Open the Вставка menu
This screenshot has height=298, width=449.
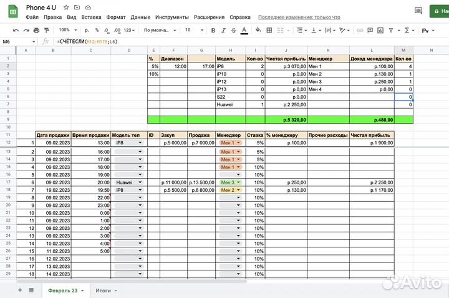[x=91, y=17]
